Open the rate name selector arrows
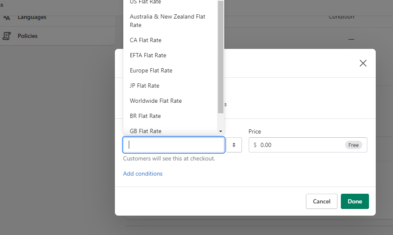393x235 pixels. (234, 145)
